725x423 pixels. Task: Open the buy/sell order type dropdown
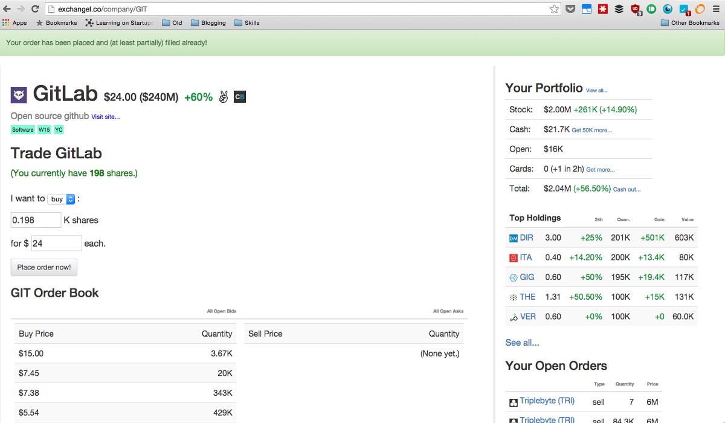pos(61,199)
